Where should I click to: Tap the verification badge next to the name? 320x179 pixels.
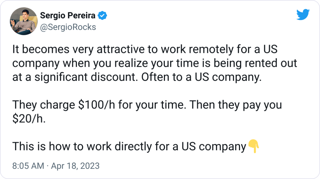tap(103, 15)
